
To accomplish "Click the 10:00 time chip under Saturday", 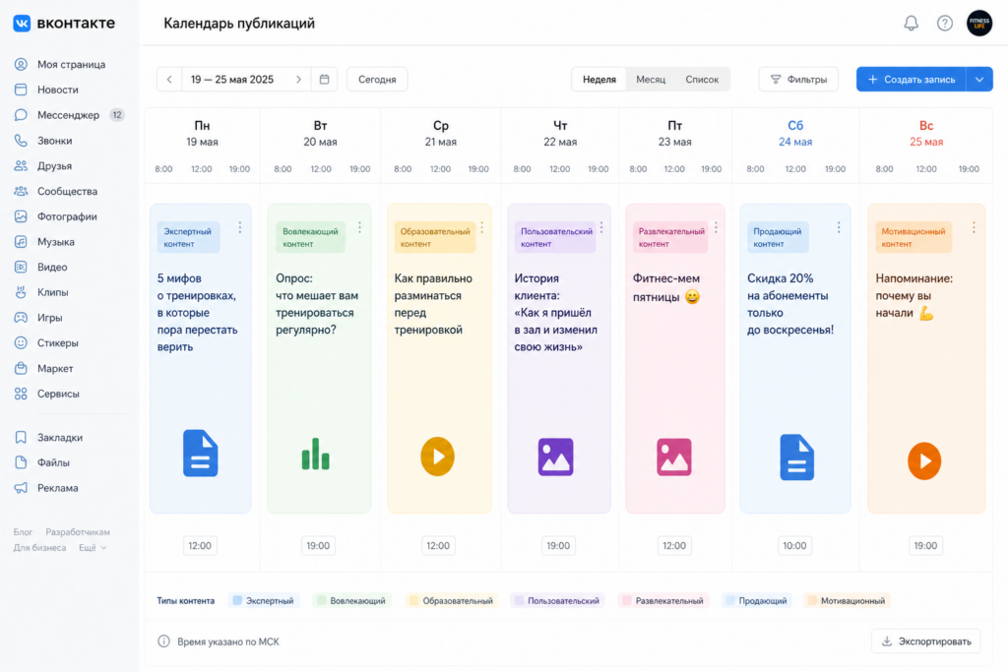I will (794, 545).
